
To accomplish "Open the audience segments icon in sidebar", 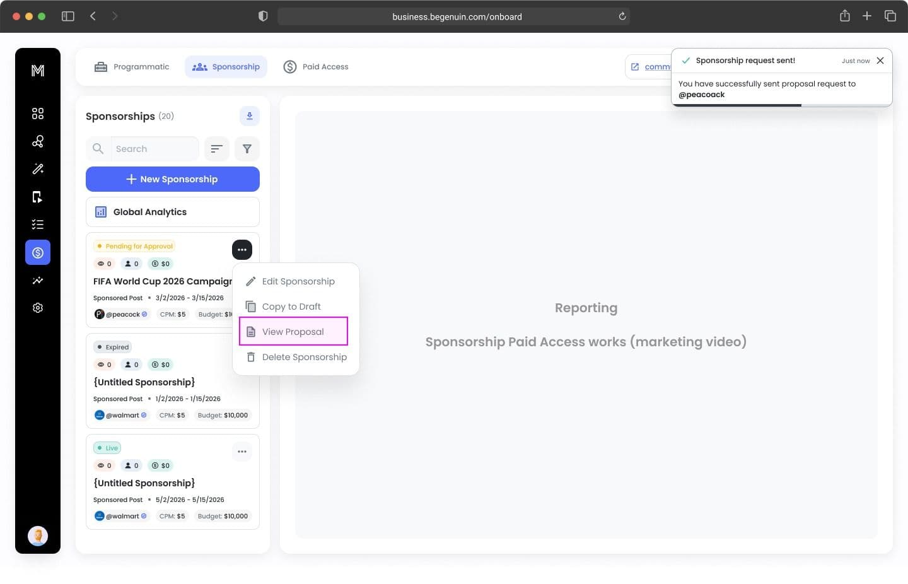I will coord(38,141).
